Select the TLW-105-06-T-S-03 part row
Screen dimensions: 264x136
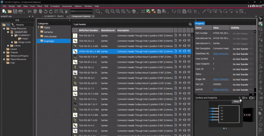point(132,120)
